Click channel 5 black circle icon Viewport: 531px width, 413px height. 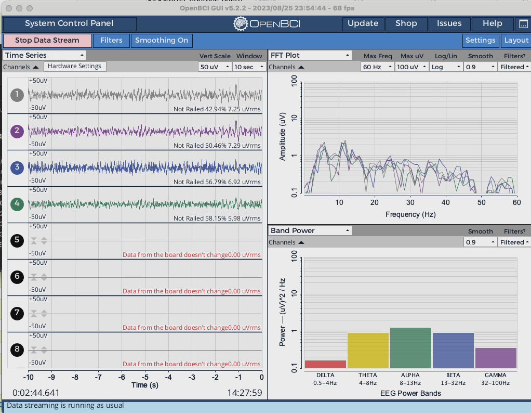point(17,240)
